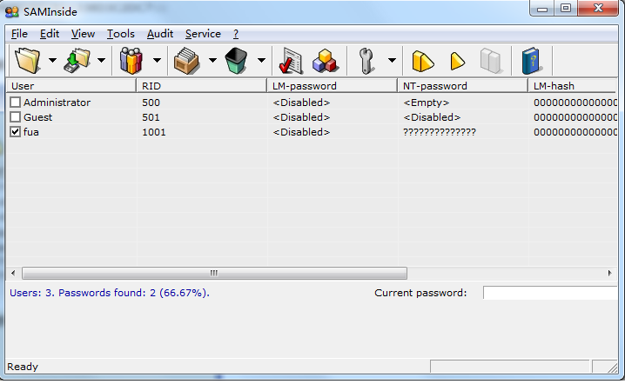The image size is (625, 384).
Task: Select the Administrator user name
Action: tap(57, 103)
